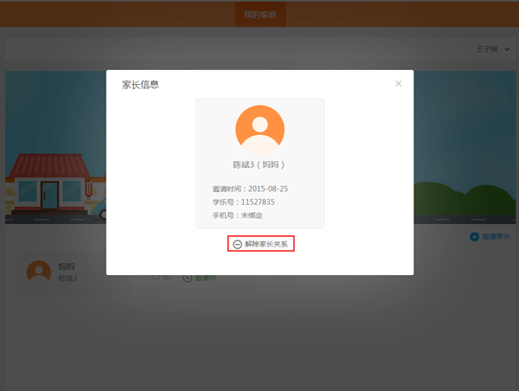
Task: Select the 妈妈 label in parent card
Action: (x=67, y=266)
